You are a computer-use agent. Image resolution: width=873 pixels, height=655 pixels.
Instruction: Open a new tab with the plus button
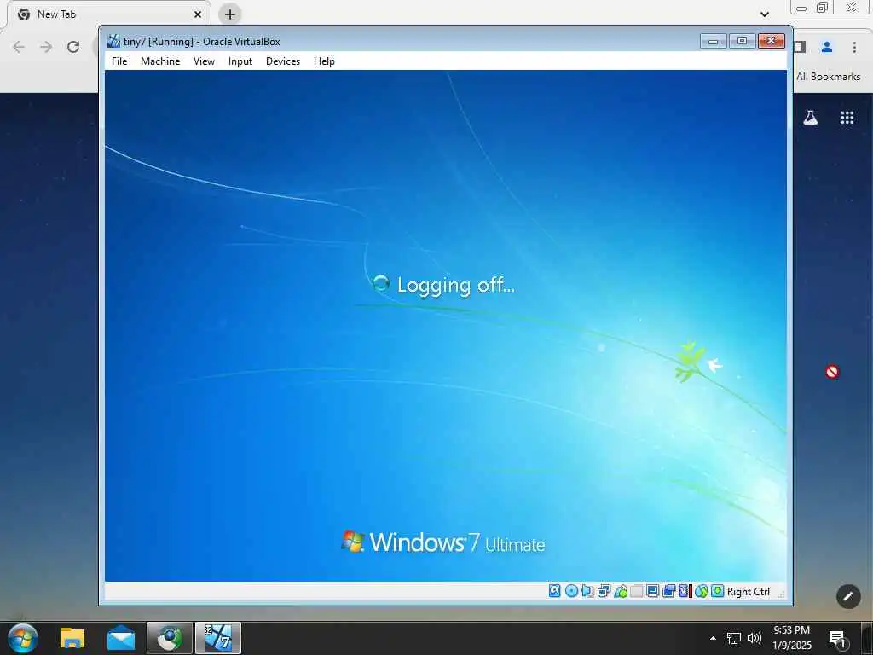point(230,14)
